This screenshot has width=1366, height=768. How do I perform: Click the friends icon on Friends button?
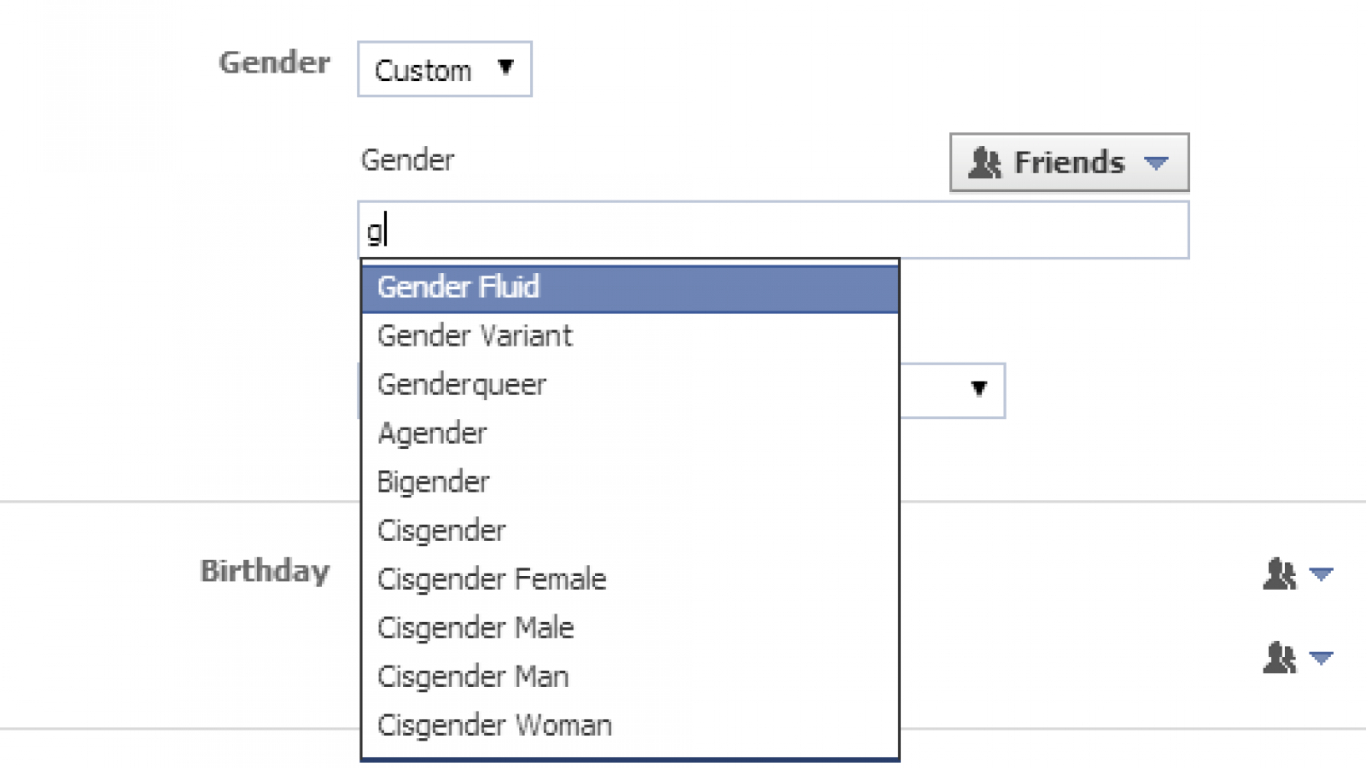tap(984, 162)
